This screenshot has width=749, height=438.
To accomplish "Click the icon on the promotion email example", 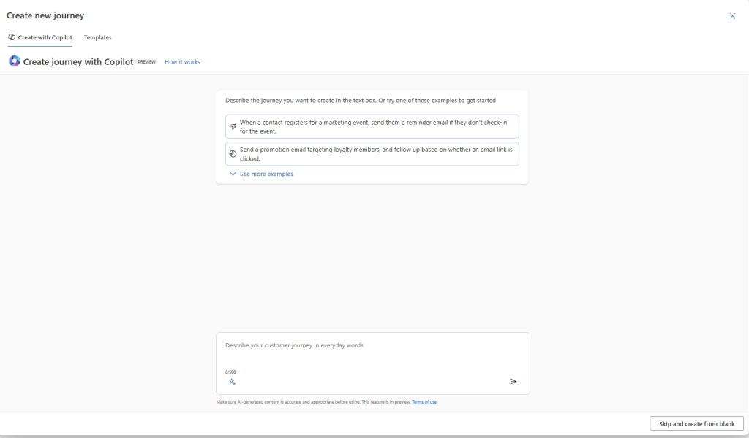I will [233, 153].
